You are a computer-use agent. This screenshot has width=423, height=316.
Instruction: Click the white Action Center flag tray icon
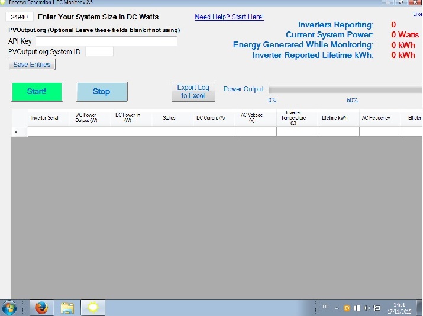(x=357, y=308)
